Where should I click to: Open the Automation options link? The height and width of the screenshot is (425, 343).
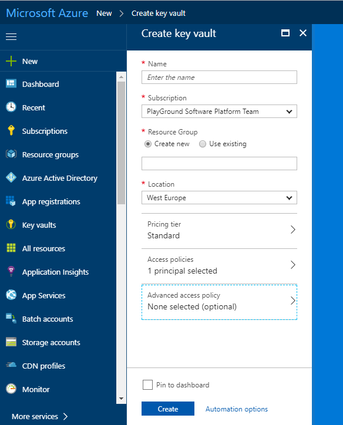[x=237, y=409]
